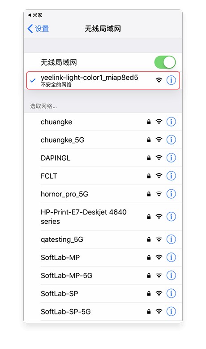Tap info icon for qatesting_5G
The image size is (206, 349).
pyautogui.click(x=171, y=239)
